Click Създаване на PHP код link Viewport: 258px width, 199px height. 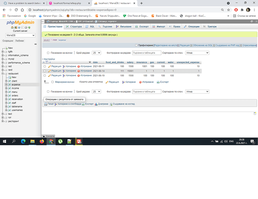pyautogui.click(x=227, y=45)
